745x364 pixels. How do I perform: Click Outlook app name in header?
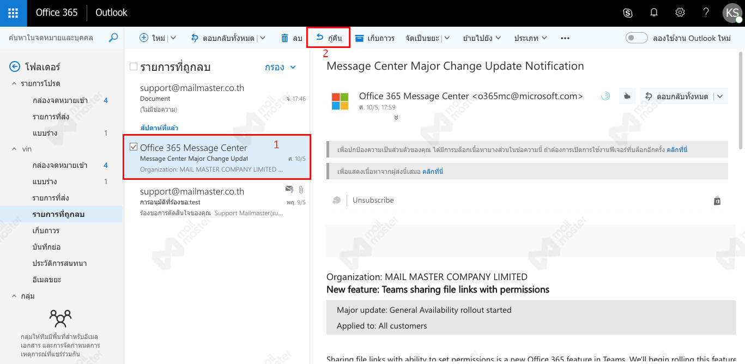pyautogui.click(x=111, y=13)
